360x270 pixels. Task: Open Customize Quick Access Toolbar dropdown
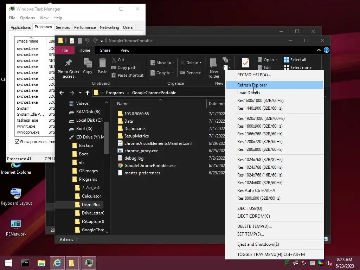click(102, 41)
